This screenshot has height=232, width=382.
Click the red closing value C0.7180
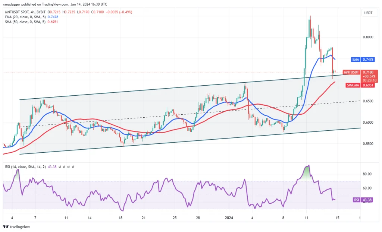[97, 12]
